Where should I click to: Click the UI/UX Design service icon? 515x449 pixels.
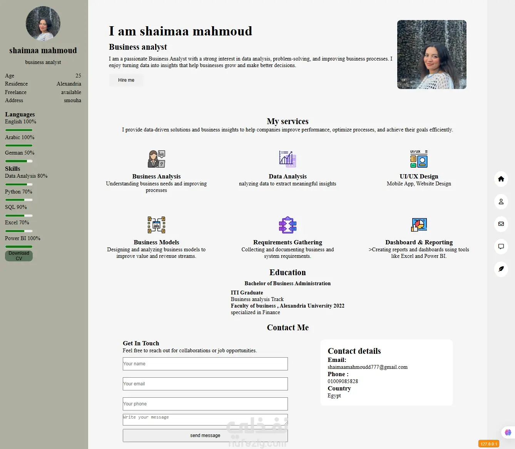419,159
